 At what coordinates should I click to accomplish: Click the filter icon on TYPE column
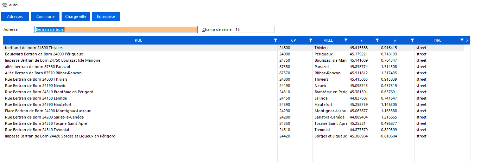tap(462, 40)
